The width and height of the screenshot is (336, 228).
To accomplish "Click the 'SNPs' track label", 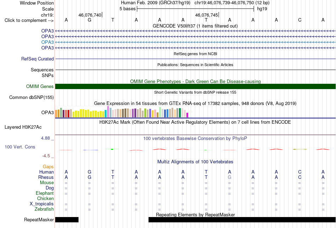I will point(48,75).
